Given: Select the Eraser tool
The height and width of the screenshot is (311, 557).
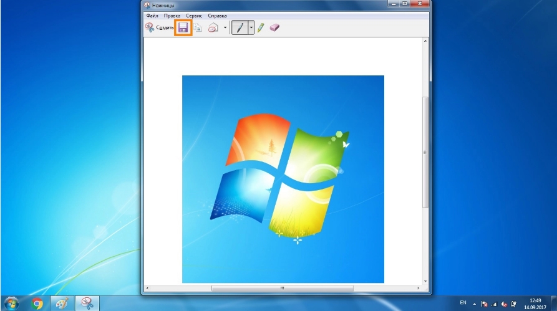Looking at the screenshot, I should coord(274,27).
